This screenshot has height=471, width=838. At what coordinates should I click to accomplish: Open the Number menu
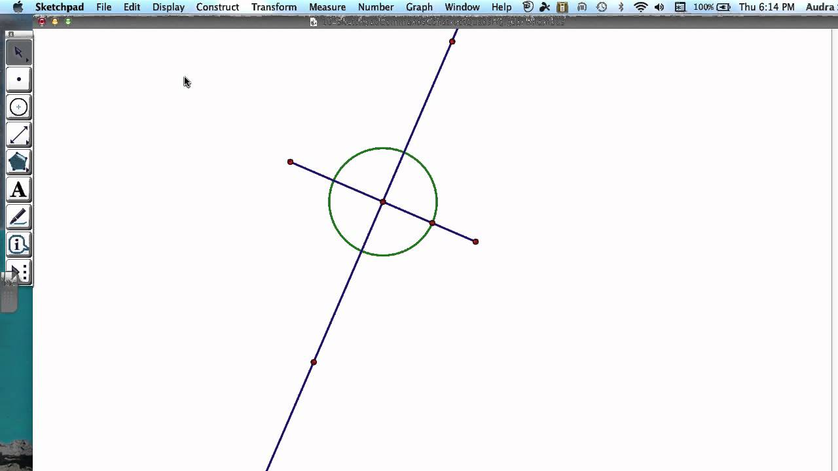coord(376,7)
